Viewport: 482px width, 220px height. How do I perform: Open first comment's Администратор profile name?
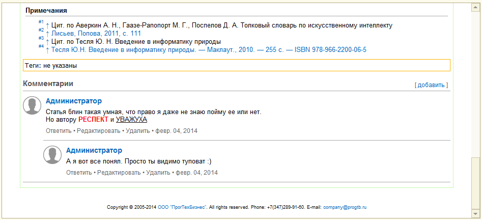pos(74,101)
